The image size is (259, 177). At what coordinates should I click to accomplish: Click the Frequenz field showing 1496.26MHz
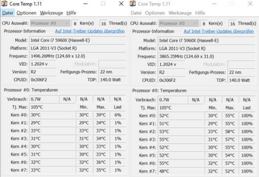coord(77,56)
